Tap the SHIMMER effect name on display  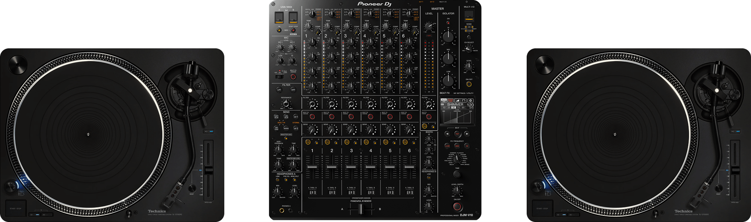pos(455,104)
